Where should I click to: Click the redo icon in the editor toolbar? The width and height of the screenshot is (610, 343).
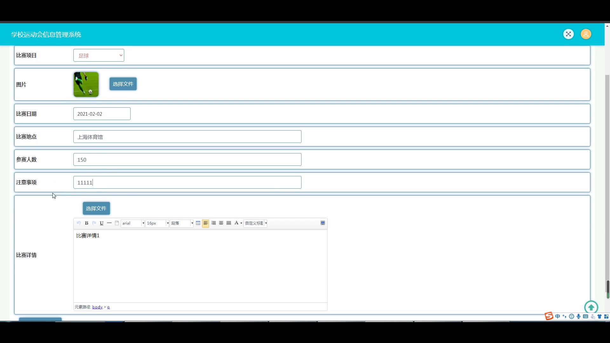pyautogui.click(x=94, y=223)
